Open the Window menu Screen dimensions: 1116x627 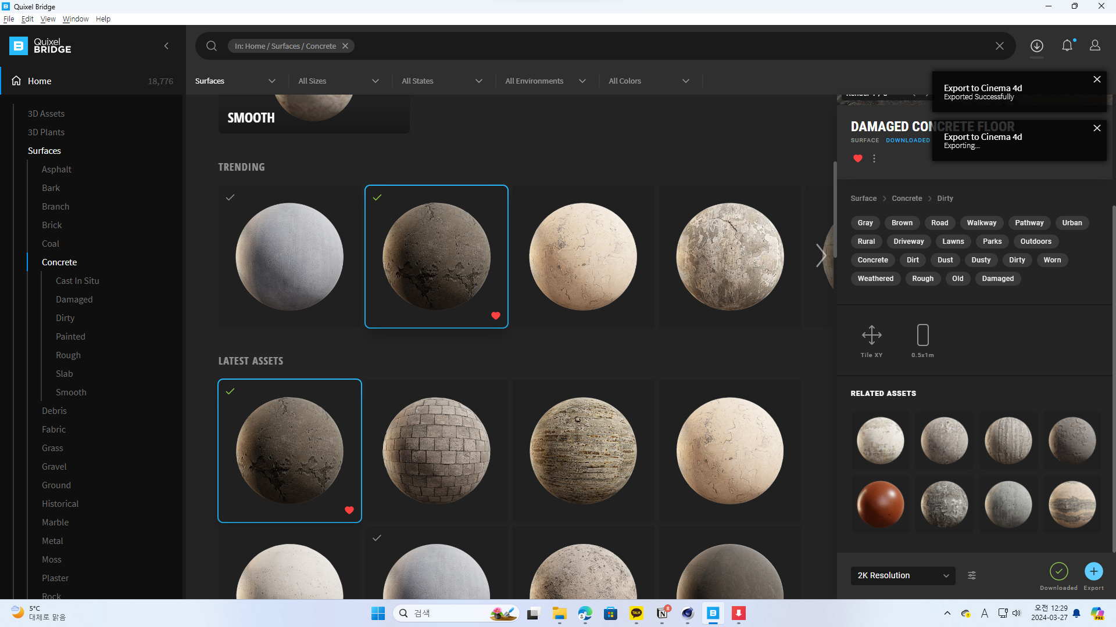pyautogui.click(x=76, y=19)
